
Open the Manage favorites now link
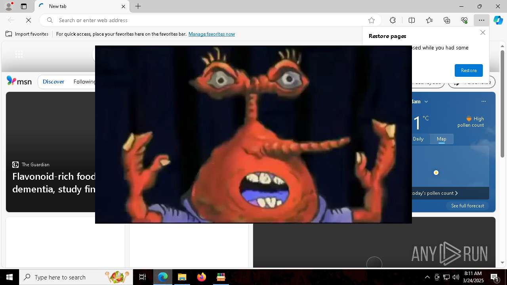(212, 34)
